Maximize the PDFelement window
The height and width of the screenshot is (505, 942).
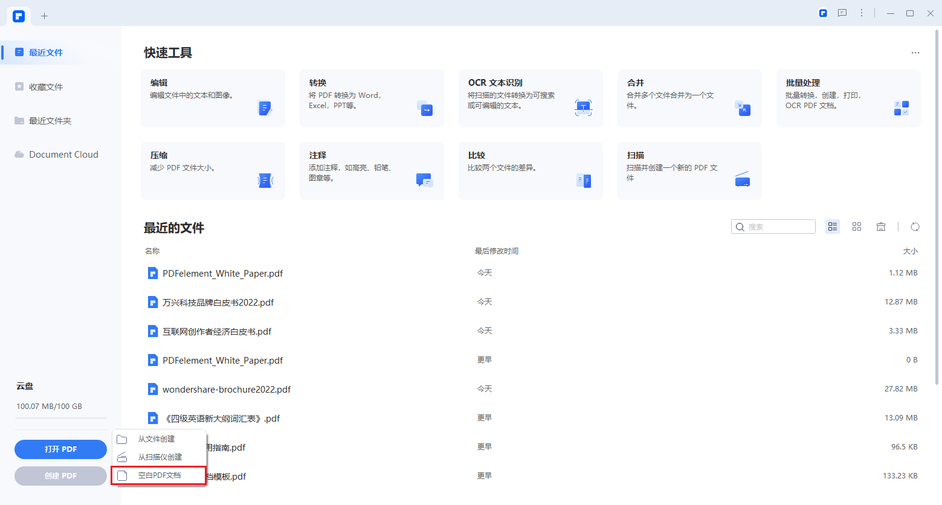click(910, 13)
